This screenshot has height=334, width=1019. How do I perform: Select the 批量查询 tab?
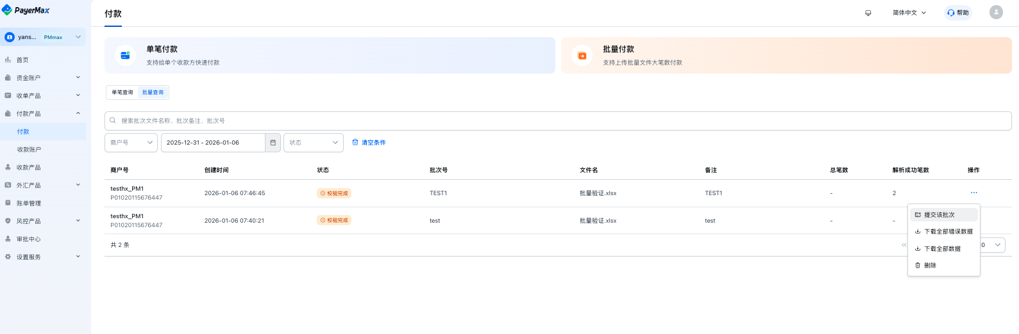coord(153,92)
